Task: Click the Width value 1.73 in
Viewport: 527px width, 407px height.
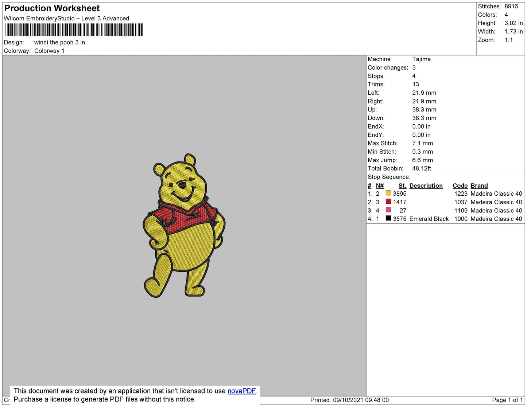Action: coord(514,32)
